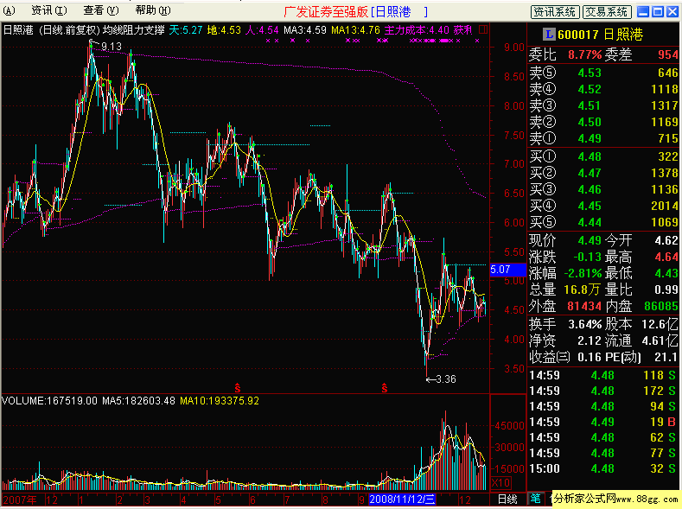The image size is (682, 509).
Task: Select the 笔 tab
Action: [x=535, y=499]
